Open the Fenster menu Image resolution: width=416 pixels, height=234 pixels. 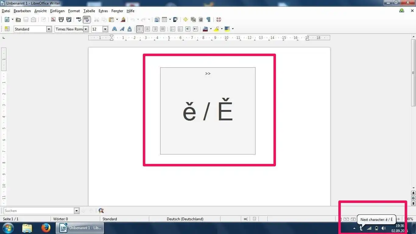point(117,11)
